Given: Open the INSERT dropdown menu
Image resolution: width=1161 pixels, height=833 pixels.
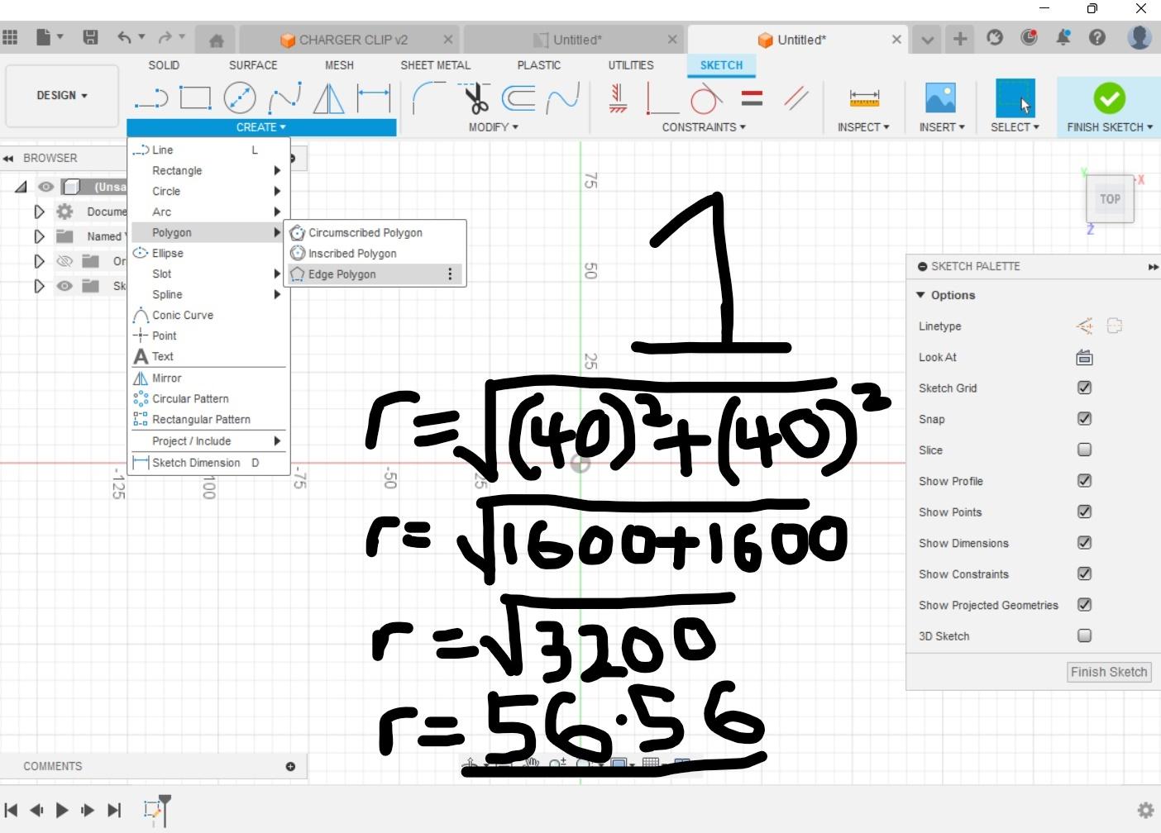Looking at the screenshot, I should 941,127.
